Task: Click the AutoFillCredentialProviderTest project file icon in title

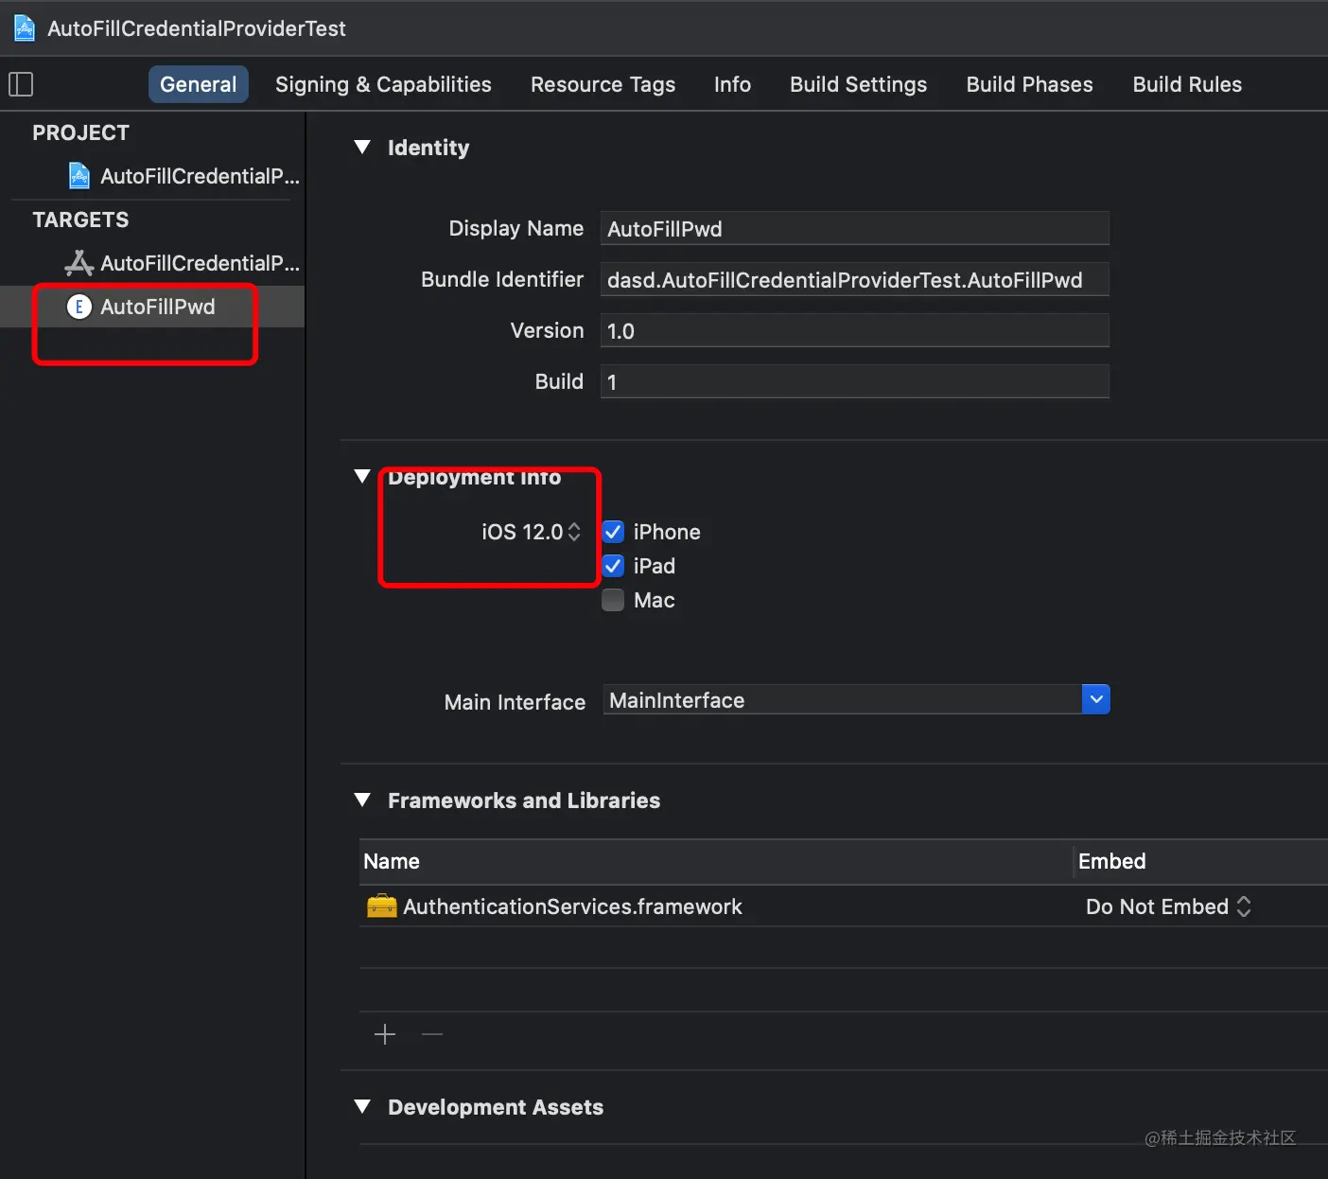Action: pos(25,28)
